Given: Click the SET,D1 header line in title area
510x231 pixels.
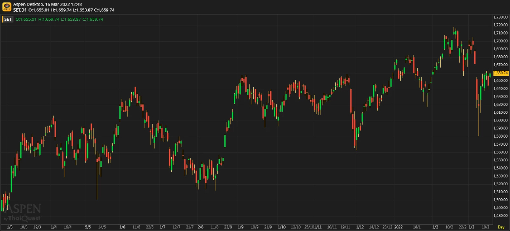Looking at the screenshot, I should coord(64,10).
